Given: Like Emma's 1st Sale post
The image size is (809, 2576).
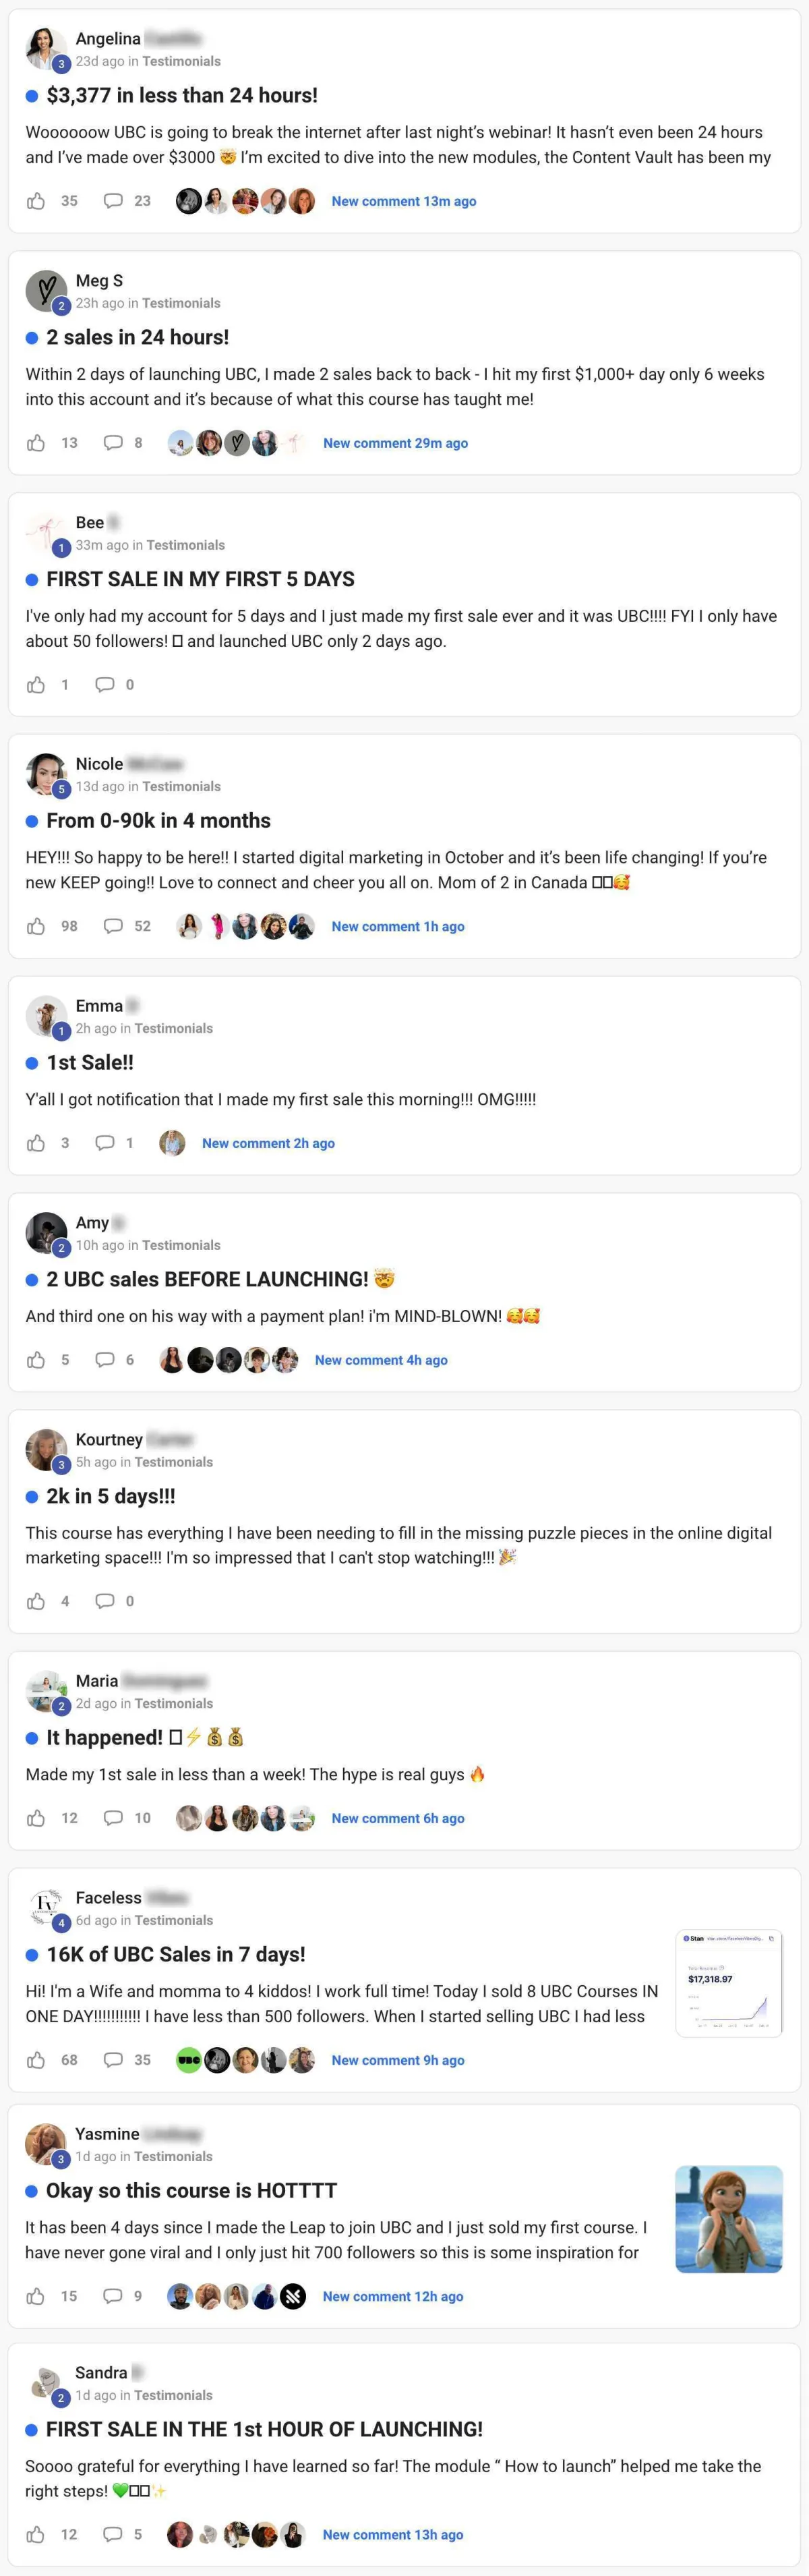Looking at the screenshot, I should [36, 1143].
